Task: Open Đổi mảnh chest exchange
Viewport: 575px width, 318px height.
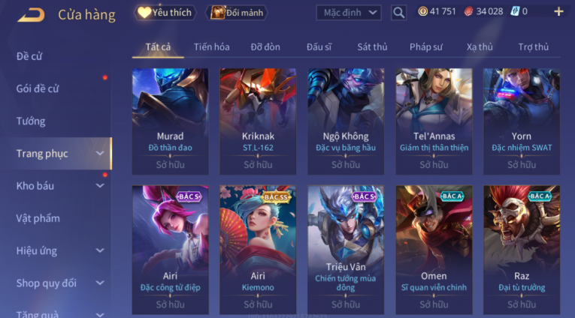Action: pos(237,13)
